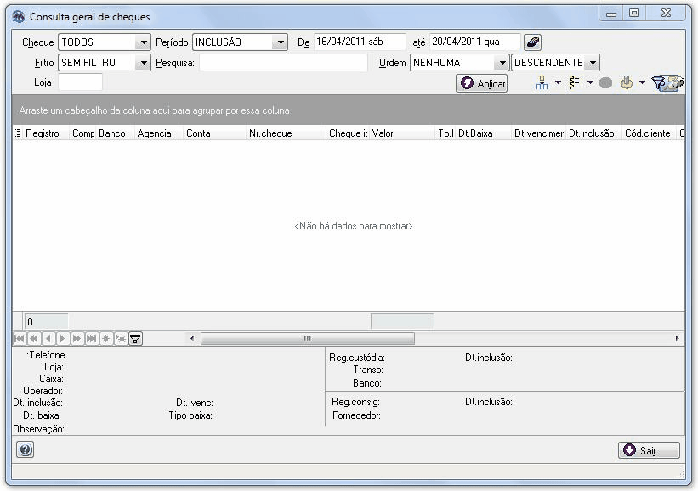Image resolution: width=698 pixels, height=491 pixels.
Task: Expand arrow next to tree list icon
Action: coord(590,82)
